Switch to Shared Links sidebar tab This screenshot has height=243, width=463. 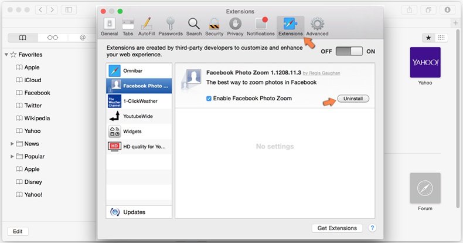pos(83,38)
